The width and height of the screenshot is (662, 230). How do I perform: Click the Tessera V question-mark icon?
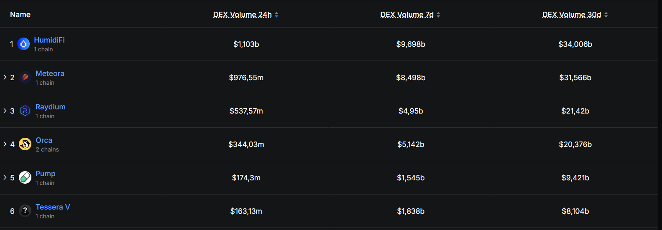[x=25, y=211]
